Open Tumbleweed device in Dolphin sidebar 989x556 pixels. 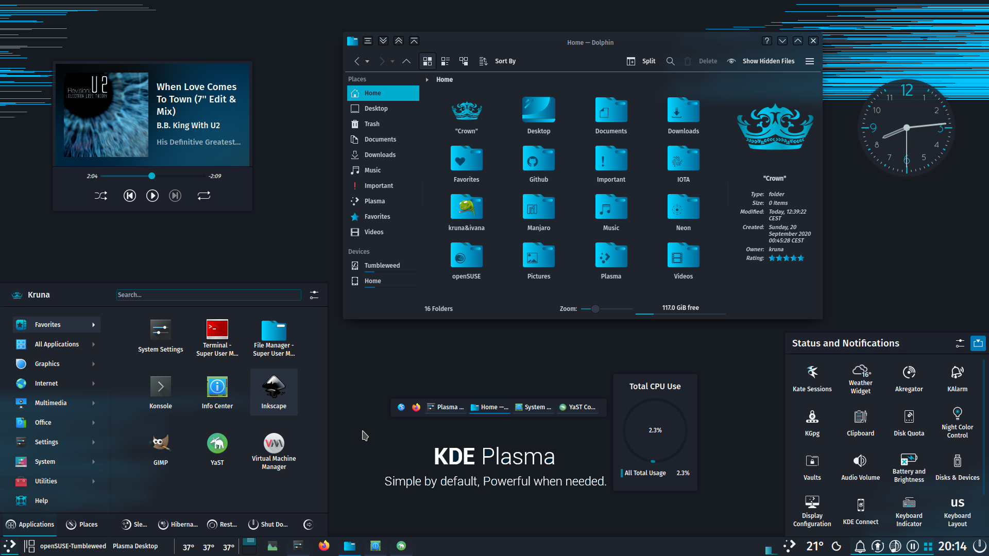tap(383, 266)
